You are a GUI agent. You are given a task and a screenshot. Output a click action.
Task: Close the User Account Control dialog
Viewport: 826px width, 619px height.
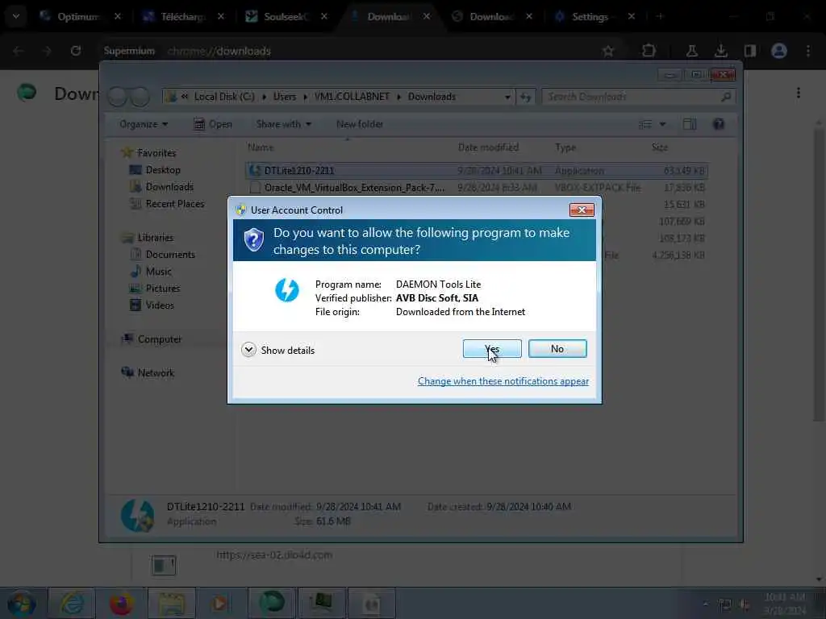click(582, 210)
